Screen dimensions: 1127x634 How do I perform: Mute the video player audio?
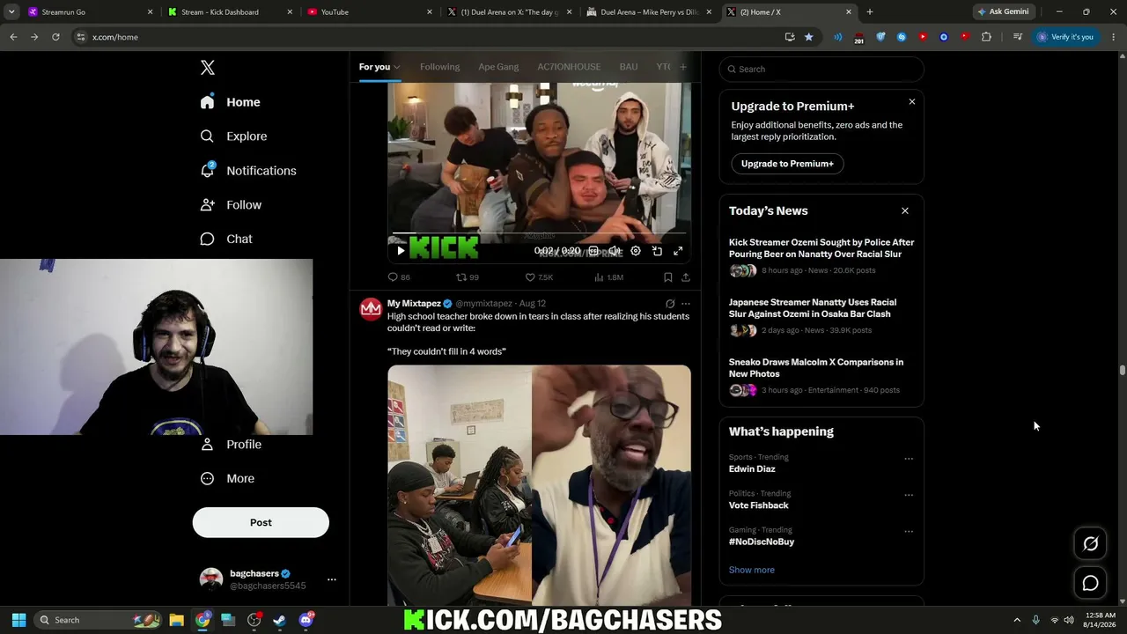[x=615, y=251]
